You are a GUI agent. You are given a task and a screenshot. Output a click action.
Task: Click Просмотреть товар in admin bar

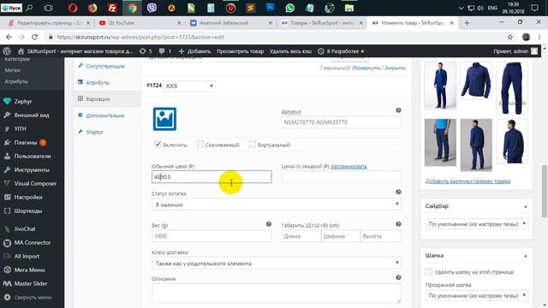(x=240, y=51)
